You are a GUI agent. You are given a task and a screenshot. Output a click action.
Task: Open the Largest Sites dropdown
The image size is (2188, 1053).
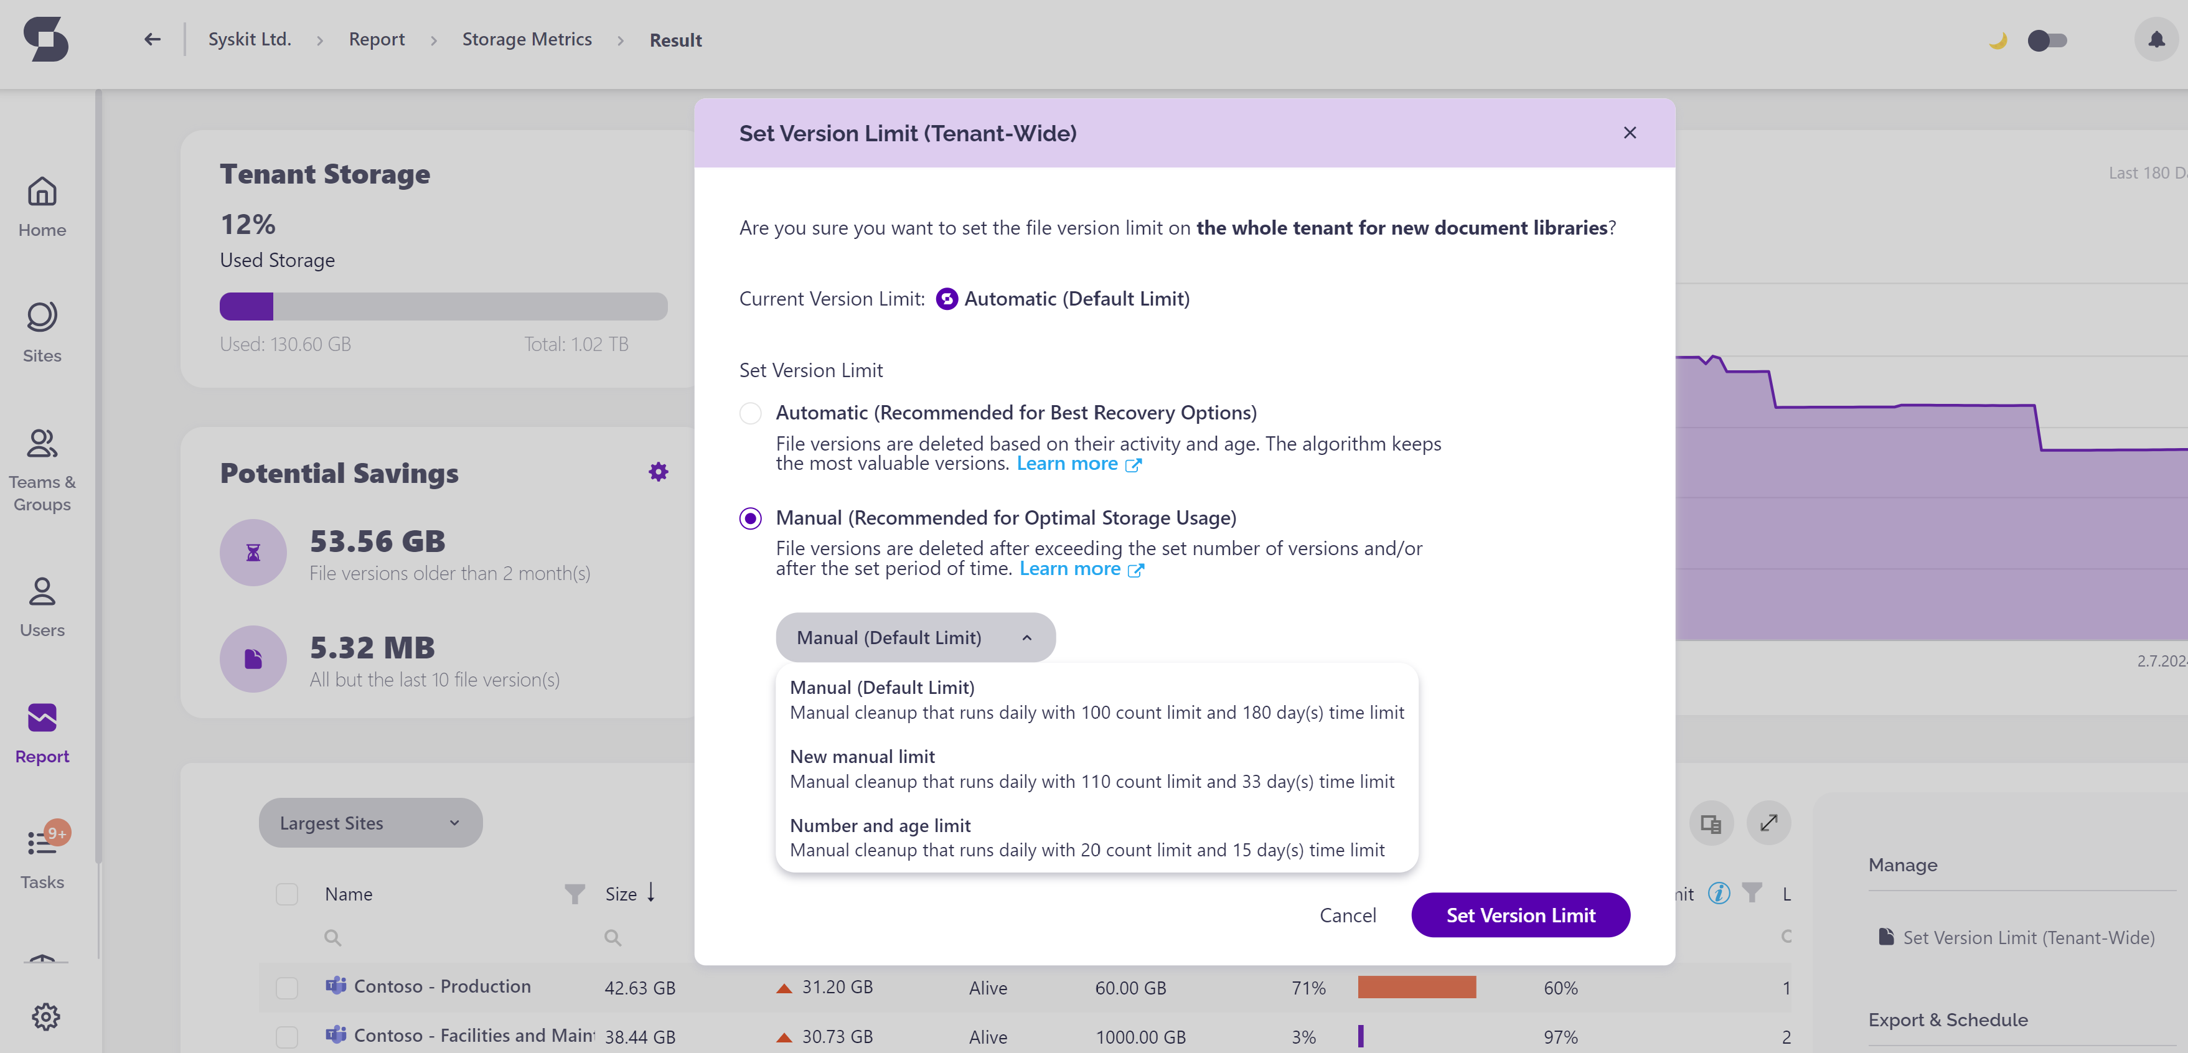[x=370, y=823]
